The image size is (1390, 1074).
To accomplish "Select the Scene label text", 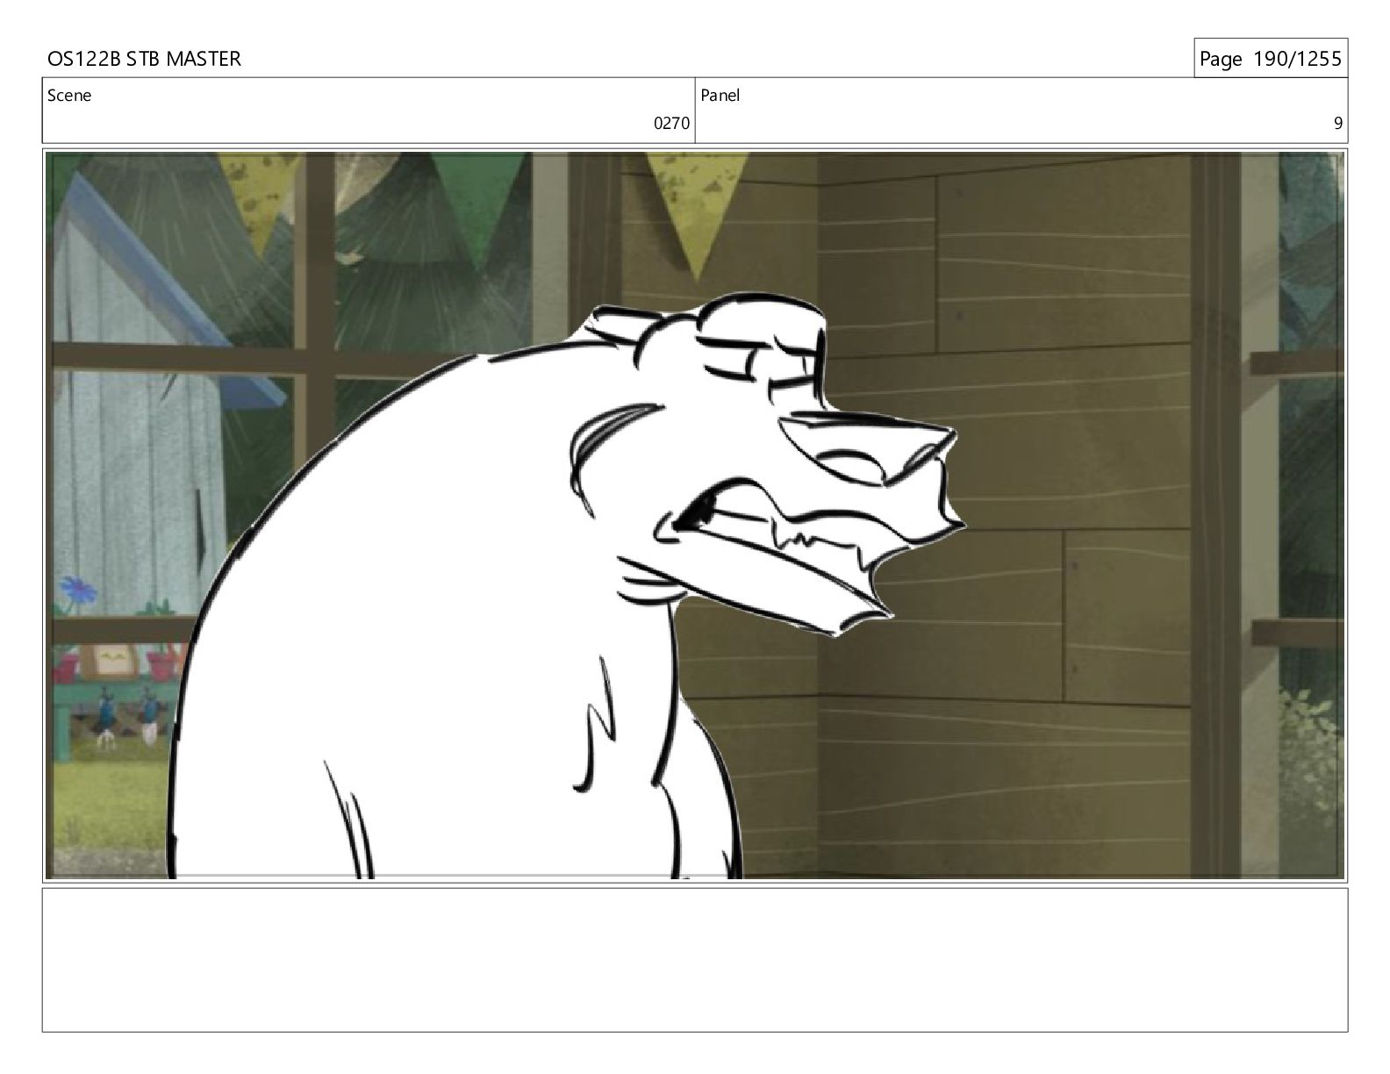I will (69, 96).
